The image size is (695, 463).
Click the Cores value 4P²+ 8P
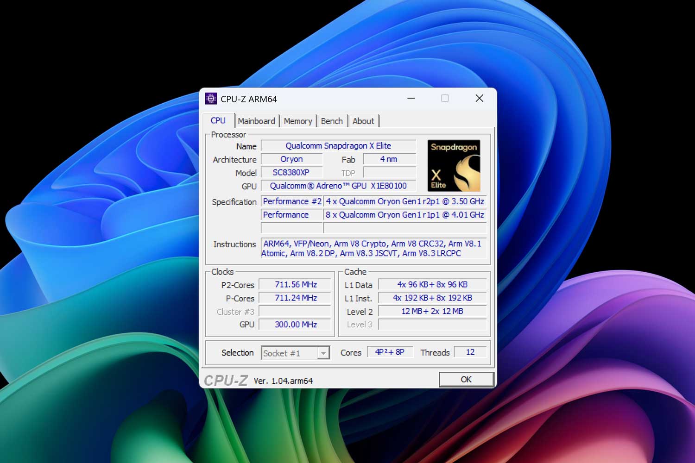coord(390,352)
